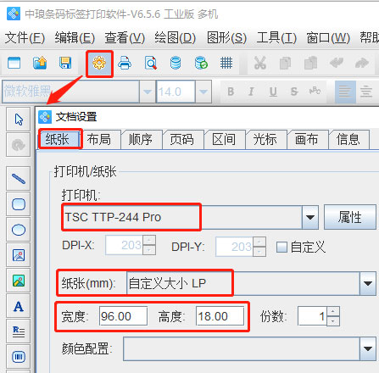Open document settings gear icon
The width and height of the screenshot is (379, 373).
coord(99,64)
